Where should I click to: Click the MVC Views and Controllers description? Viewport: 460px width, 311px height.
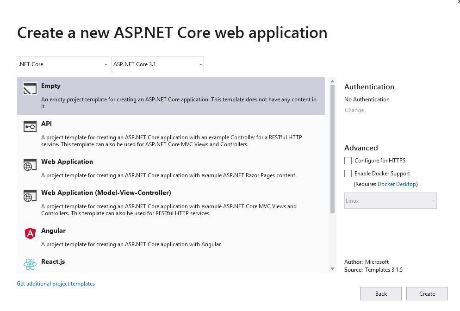[169, 210]
